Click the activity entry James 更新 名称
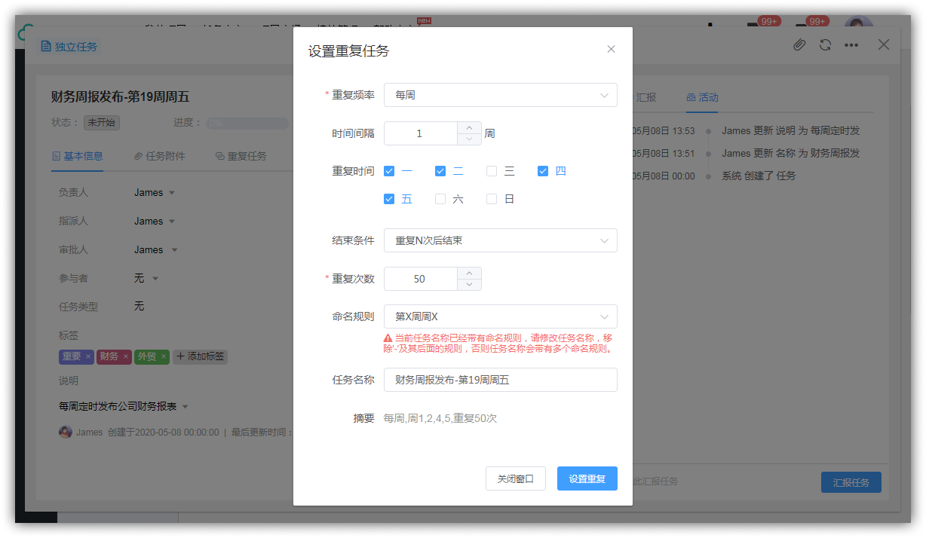926x538 pixels. 790,153
